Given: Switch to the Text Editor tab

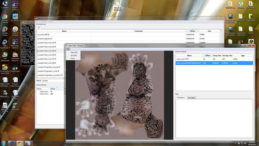Looking at the screenshot, I should pos(191,98).
